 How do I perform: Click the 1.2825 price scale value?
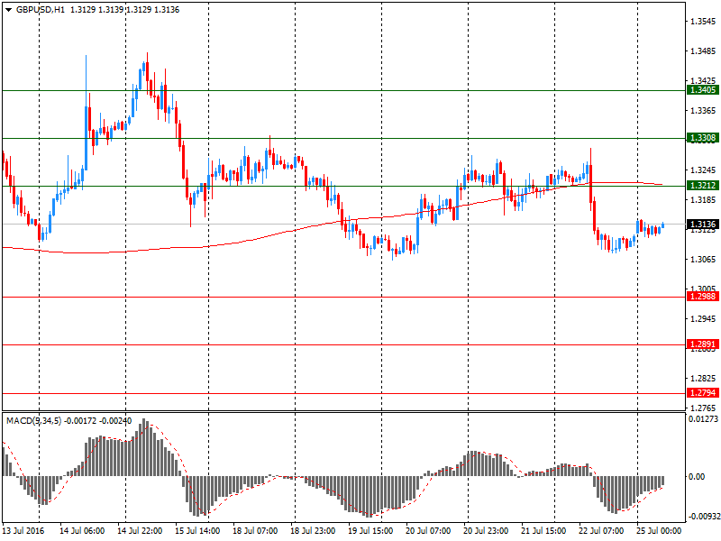point(703,378)
